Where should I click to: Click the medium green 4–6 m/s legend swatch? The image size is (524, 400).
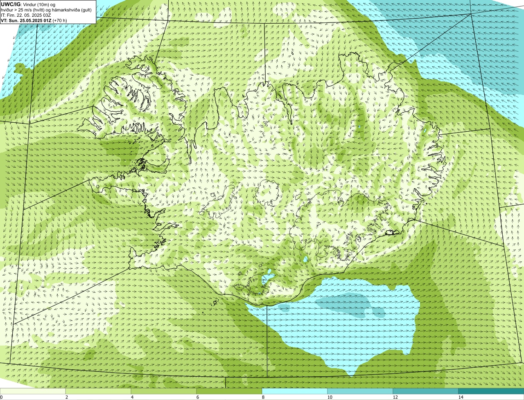[164, 391]
